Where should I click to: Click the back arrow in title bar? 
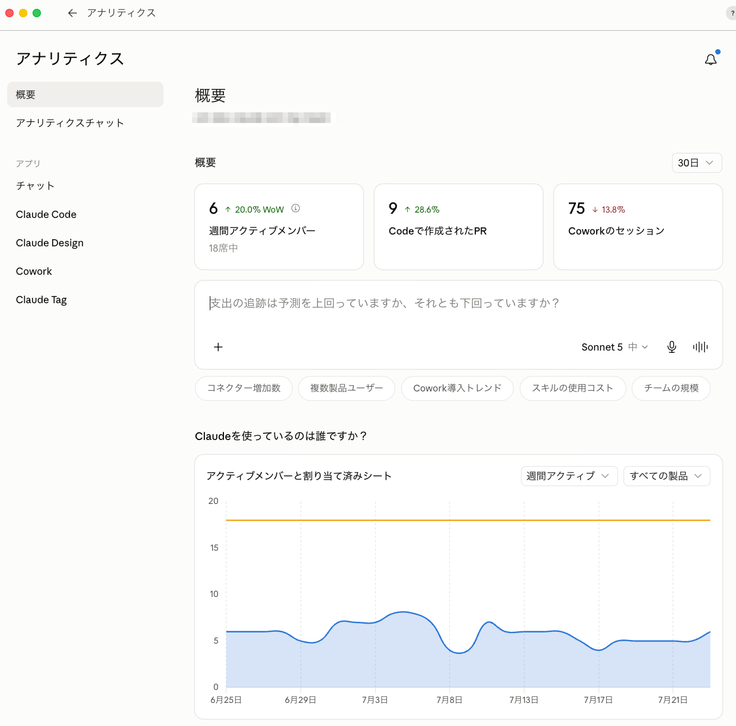[72, 13]
